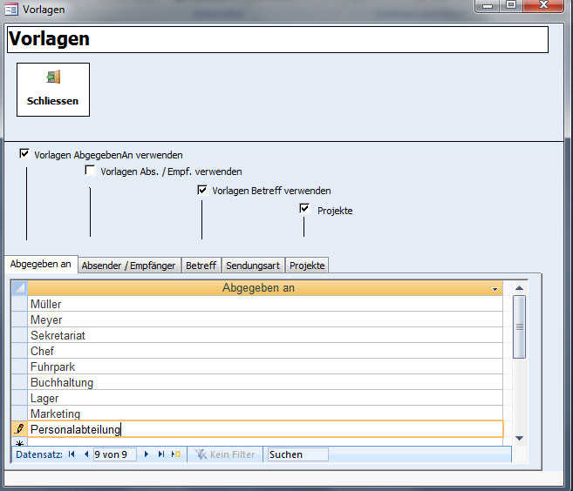Jump to last record arrow
Image resolution: width=573 pixels, height=491 pixels.
[161, 454]
